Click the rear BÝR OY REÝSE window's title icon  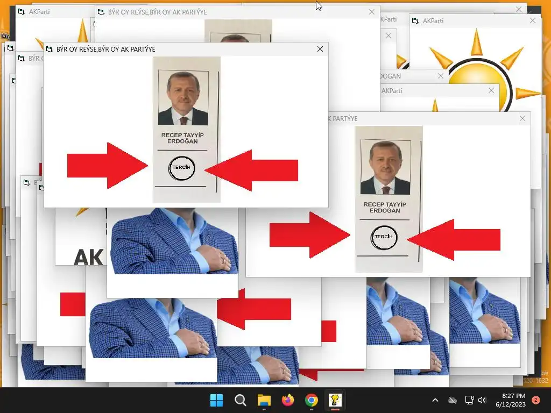point(101,12)
